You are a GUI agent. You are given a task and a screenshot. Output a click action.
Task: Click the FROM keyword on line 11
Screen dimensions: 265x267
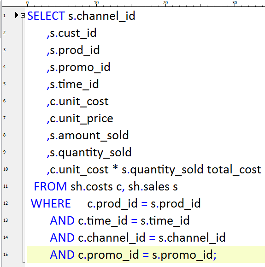pyautogui.click(x=50, y=186)
